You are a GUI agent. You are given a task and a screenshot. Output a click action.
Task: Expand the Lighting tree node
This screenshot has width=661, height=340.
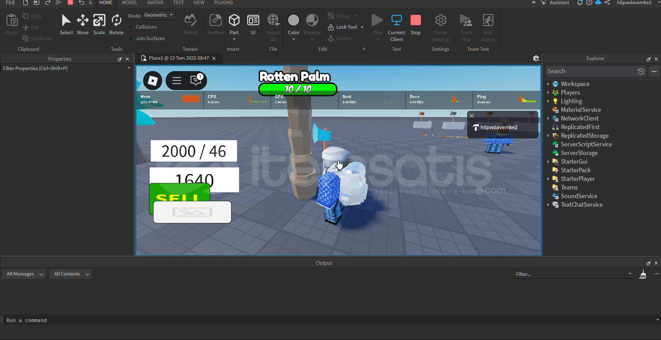coord(548,101)
